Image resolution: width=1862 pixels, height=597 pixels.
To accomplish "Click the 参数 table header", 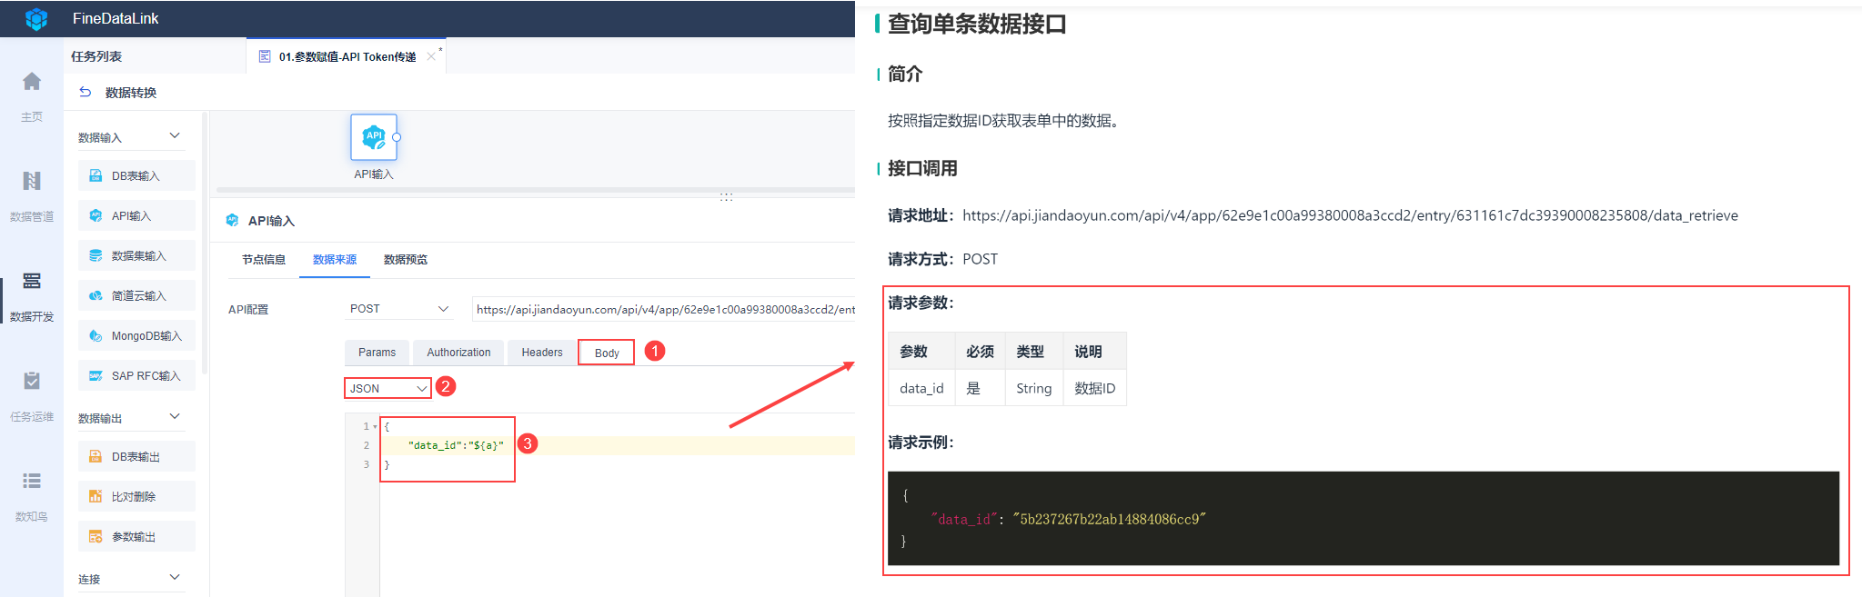I will tap(921, 352).
